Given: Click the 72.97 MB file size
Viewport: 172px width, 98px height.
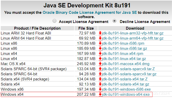Looking at the screenshot, I should 87,33.
